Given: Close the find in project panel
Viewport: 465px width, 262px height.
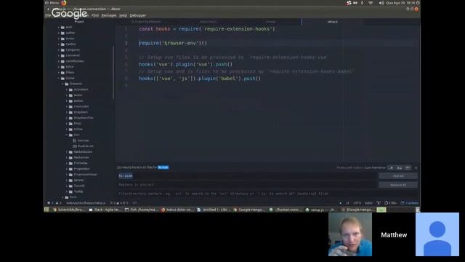Looking at the screenshot, I should click(416, 168).
